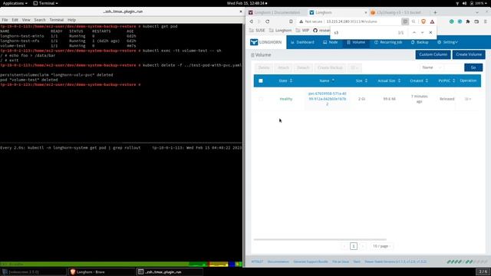The width and height of the screenshot is (491, 276).
Task: Click the bookmark icon beside address bar
Action: [291, 21]
